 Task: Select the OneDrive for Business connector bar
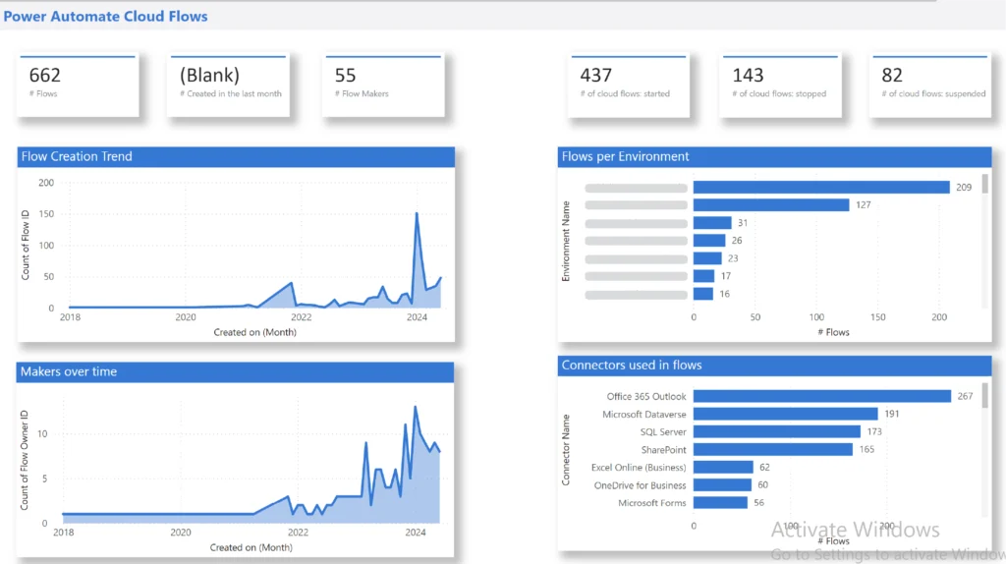(x=722, y=485)
